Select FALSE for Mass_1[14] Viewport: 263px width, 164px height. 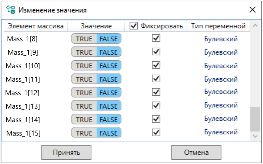(109, 120)
